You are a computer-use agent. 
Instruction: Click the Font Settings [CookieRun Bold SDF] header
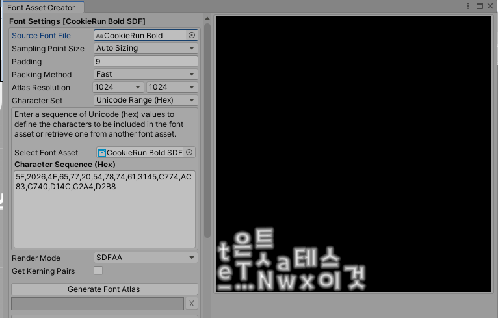pos(77,21)
